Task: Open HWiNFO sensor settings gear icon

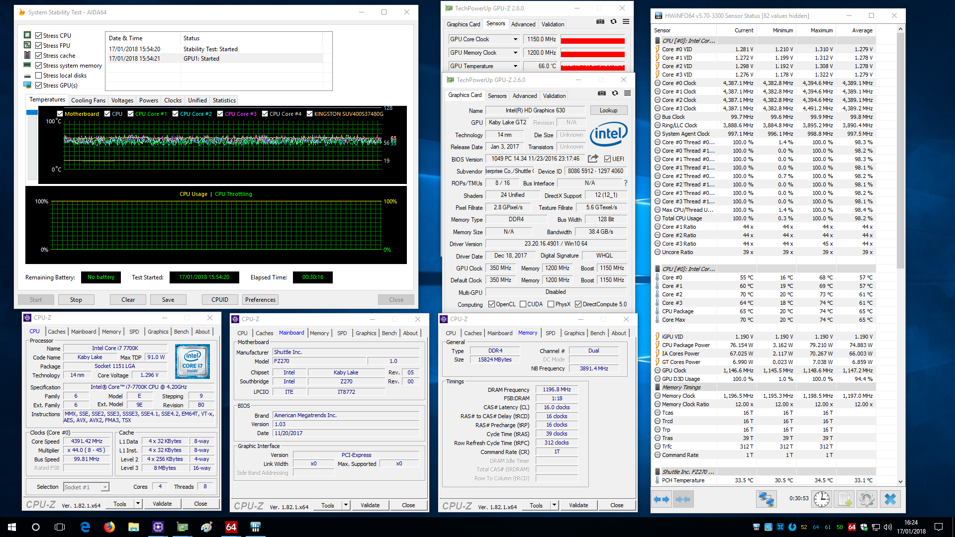Action: click(867, 499)
